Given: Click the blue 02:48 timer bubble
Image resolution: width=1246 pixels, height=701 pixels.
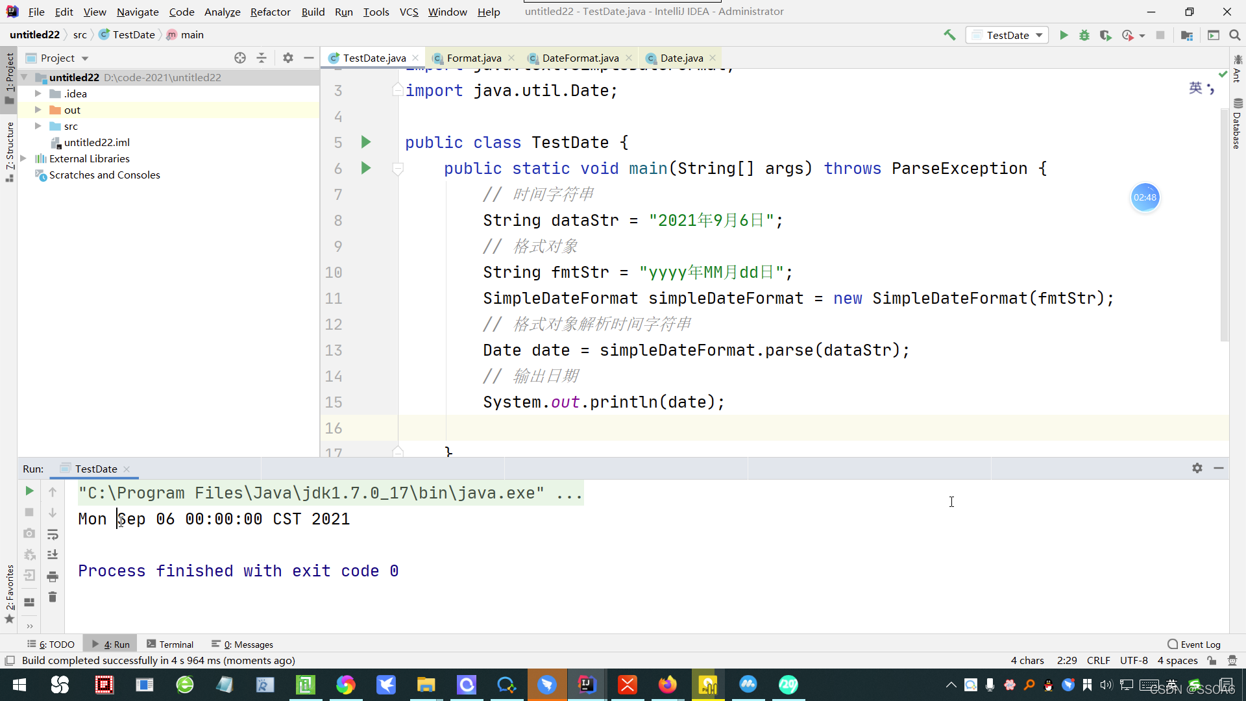Looking at the screenshot, I should tap(1145, 197).
